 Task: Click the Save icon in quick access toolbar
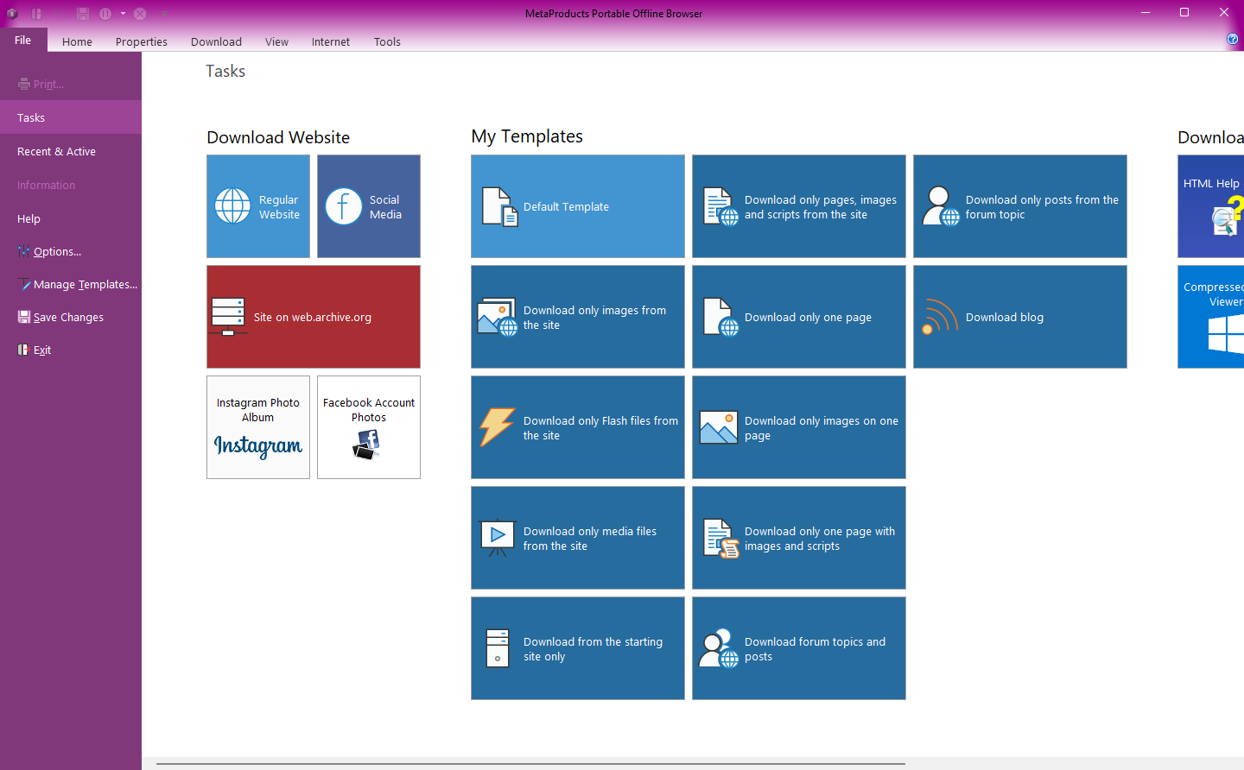(83, 14)
